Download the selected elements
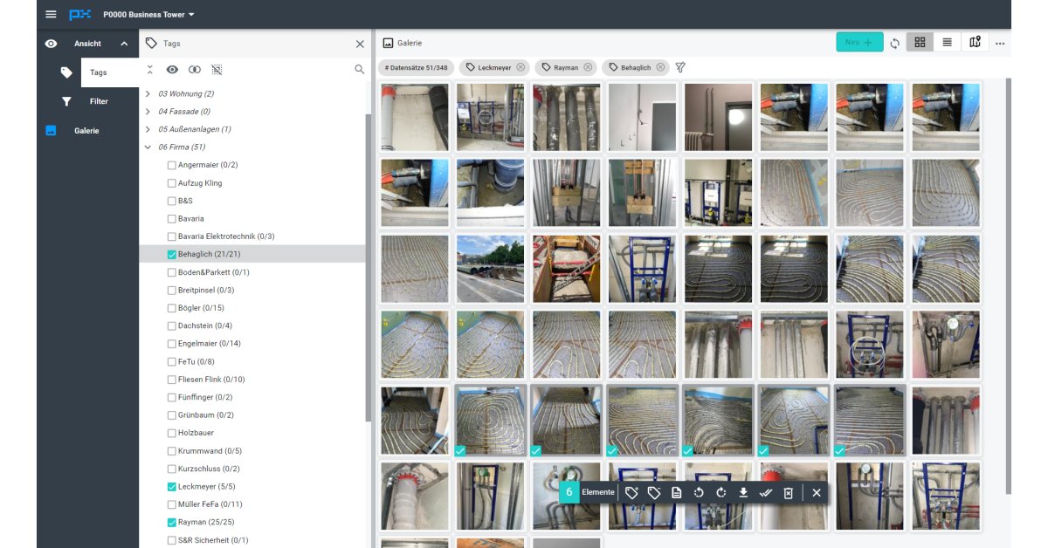This screenshot has height=548, width=1048. click(743, 493)
